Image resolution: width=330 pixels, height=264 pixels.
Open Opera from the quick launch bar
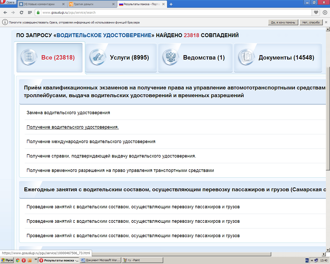tap(24, 260)
